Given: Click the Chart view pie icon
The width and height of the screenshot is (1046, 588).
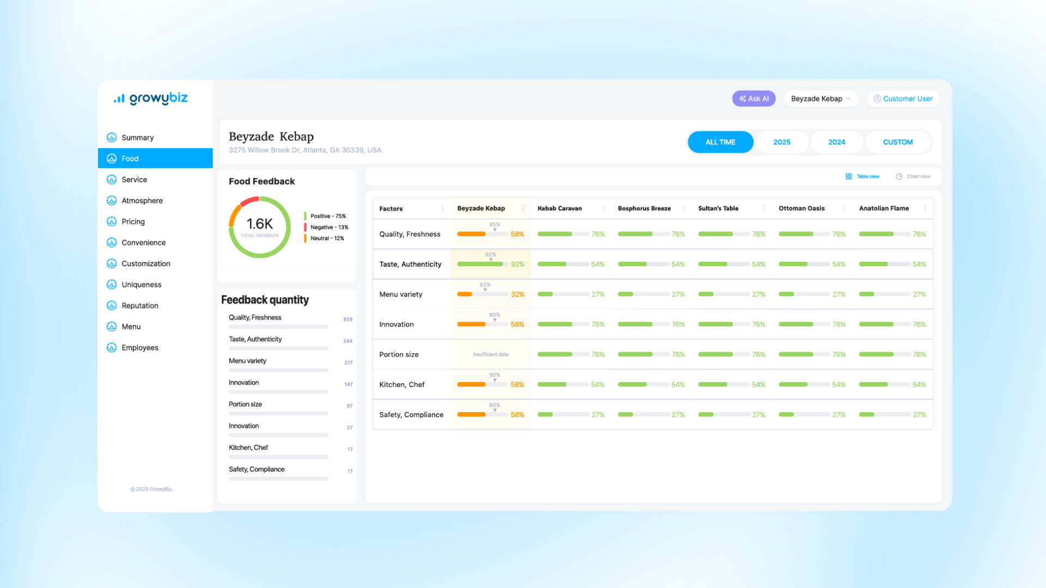Looking at the screenshot, I should [899, 176].
